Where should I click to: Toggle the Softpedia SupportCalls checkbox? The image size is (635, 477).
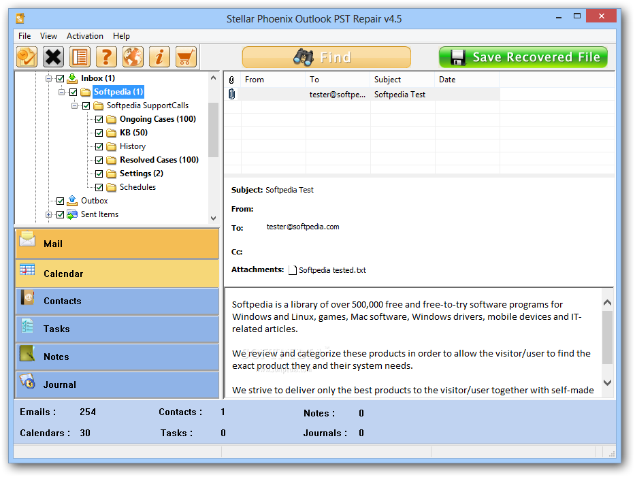[x=86, y=106]
